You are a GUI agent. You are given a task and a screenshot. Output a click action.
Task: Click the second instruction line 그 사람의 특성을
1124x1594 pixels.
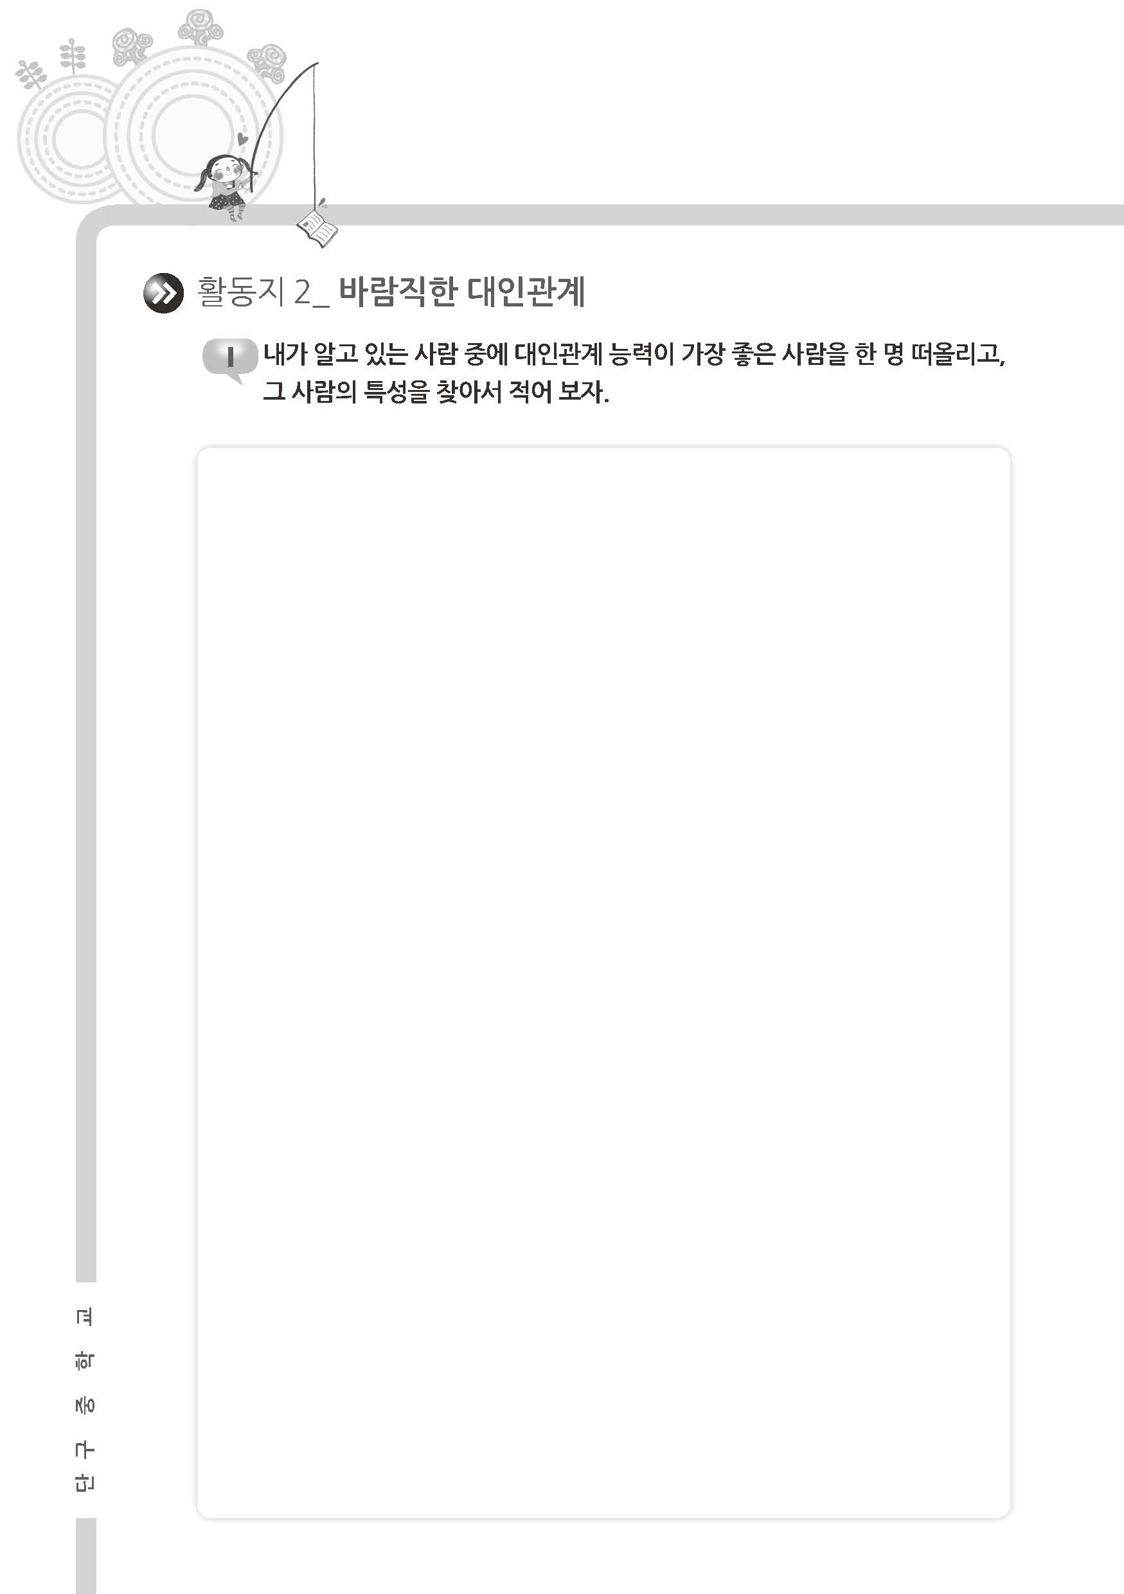(436, 393)
